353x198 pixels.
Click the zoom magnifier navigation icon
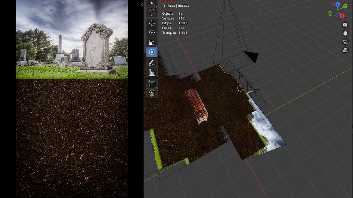coord(345,25)
